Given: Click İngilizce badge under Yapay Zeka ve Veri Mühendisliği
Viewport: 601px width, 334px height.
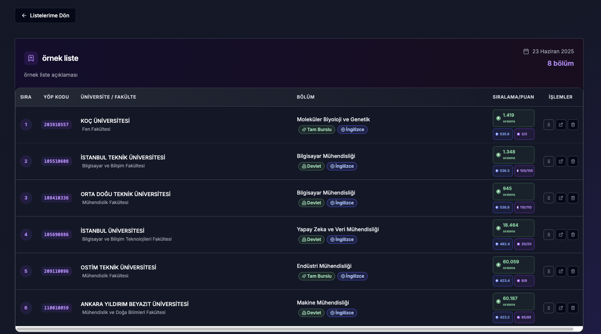Looking at the screenshot, I should (x=342, y=240).
